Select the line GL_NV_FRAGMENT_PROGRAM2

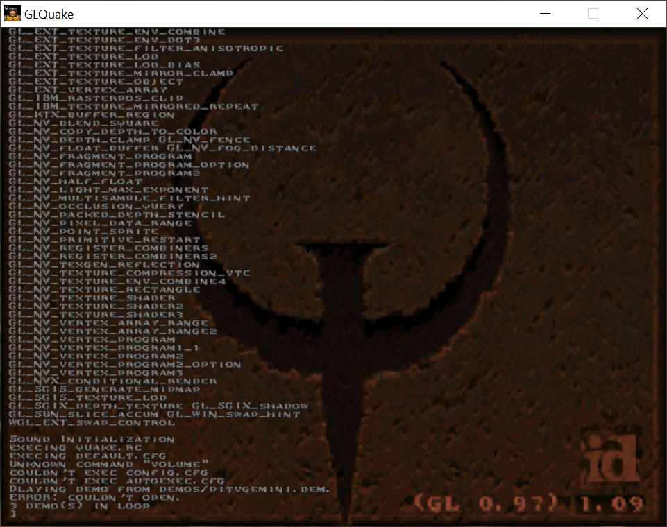pyautogui.click(x=104, y=173)
